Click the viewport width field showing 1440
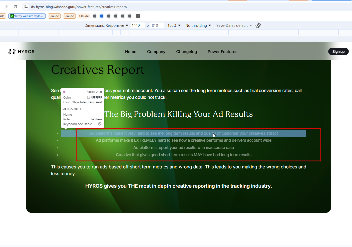352x247 pixels. pos(138,26)
